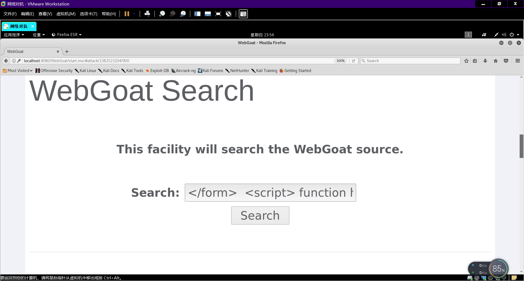This screenshot has width=524, height=281.
Task: Click the Search submit button
Action: click(260, 216)
